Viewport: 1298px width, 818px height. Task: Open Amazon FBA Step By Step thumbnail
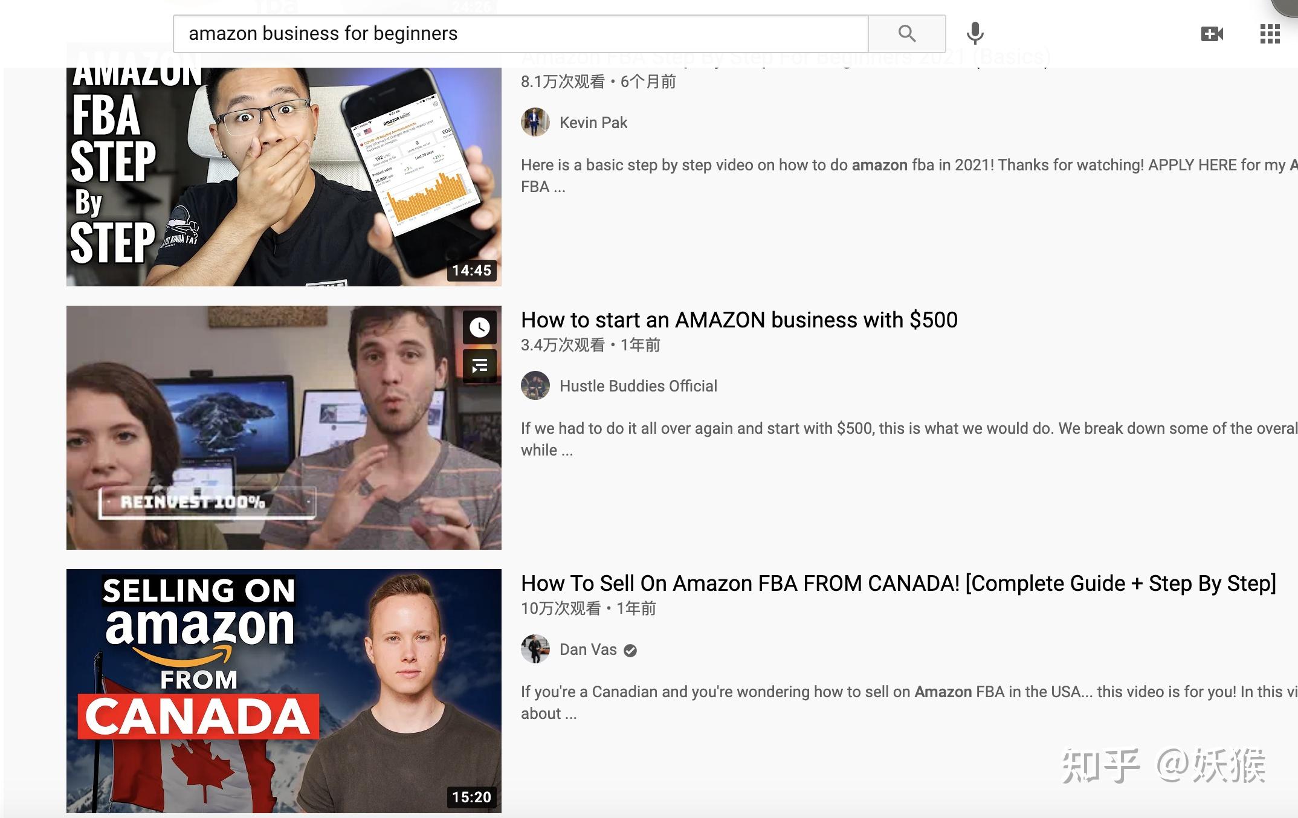click(284, 176)
